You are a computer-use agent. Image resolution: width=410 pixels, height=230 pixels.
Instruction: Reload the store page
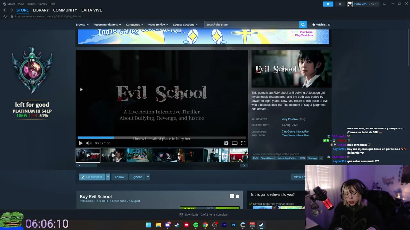click(x=5, y=16)
